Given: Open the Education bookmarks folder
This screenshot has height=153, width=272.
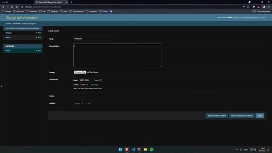Looking at the screenshot, I should (31, 11).
